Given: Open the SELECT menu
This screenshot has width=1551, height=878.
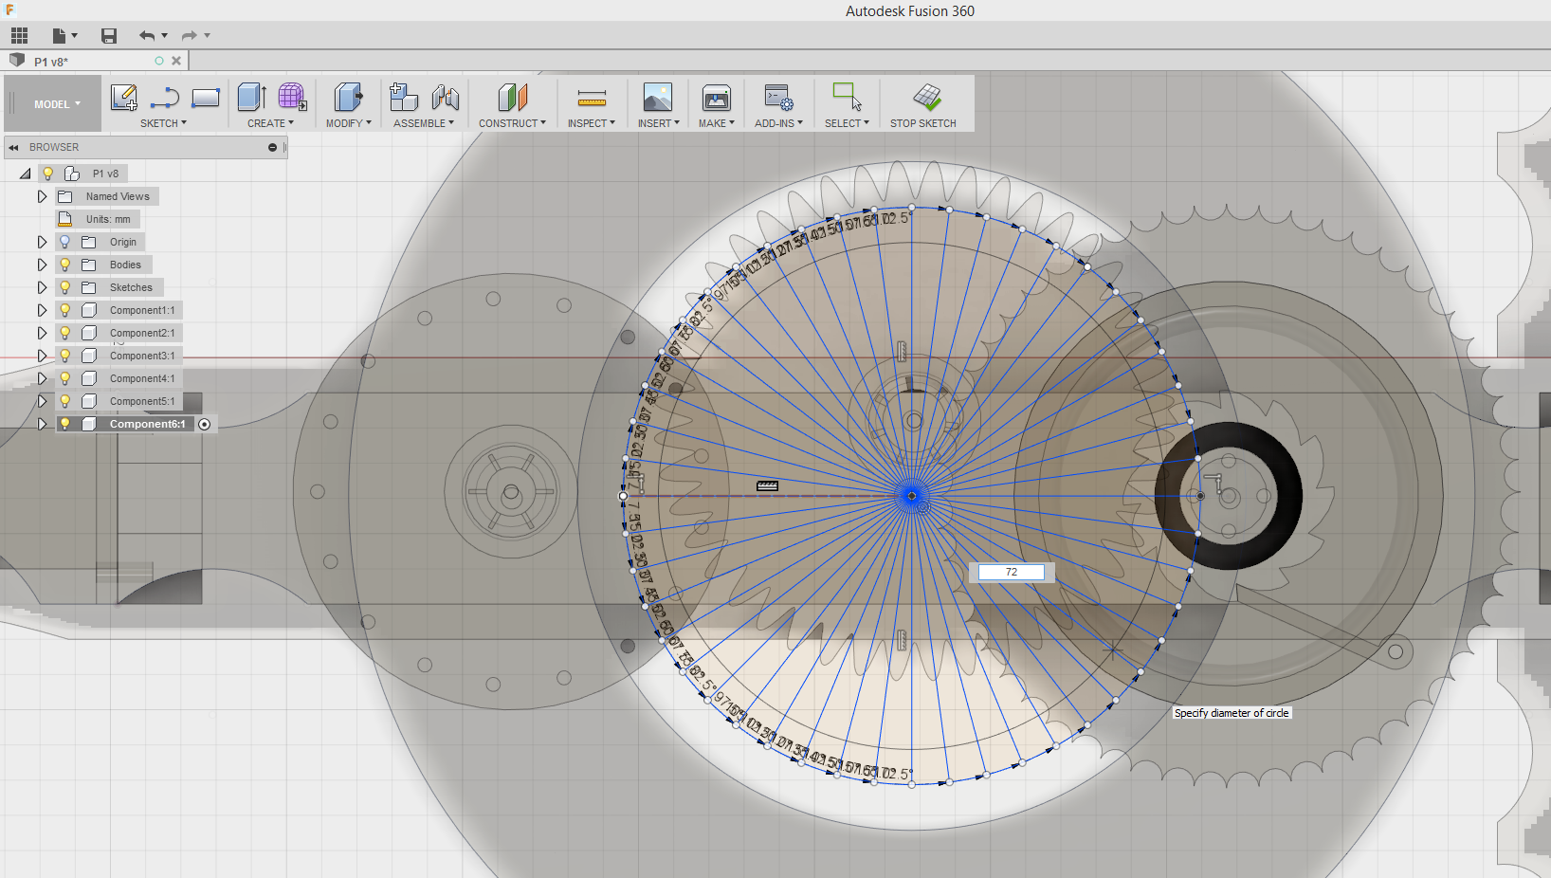Looking at the screenshot, I should [847, 123].
